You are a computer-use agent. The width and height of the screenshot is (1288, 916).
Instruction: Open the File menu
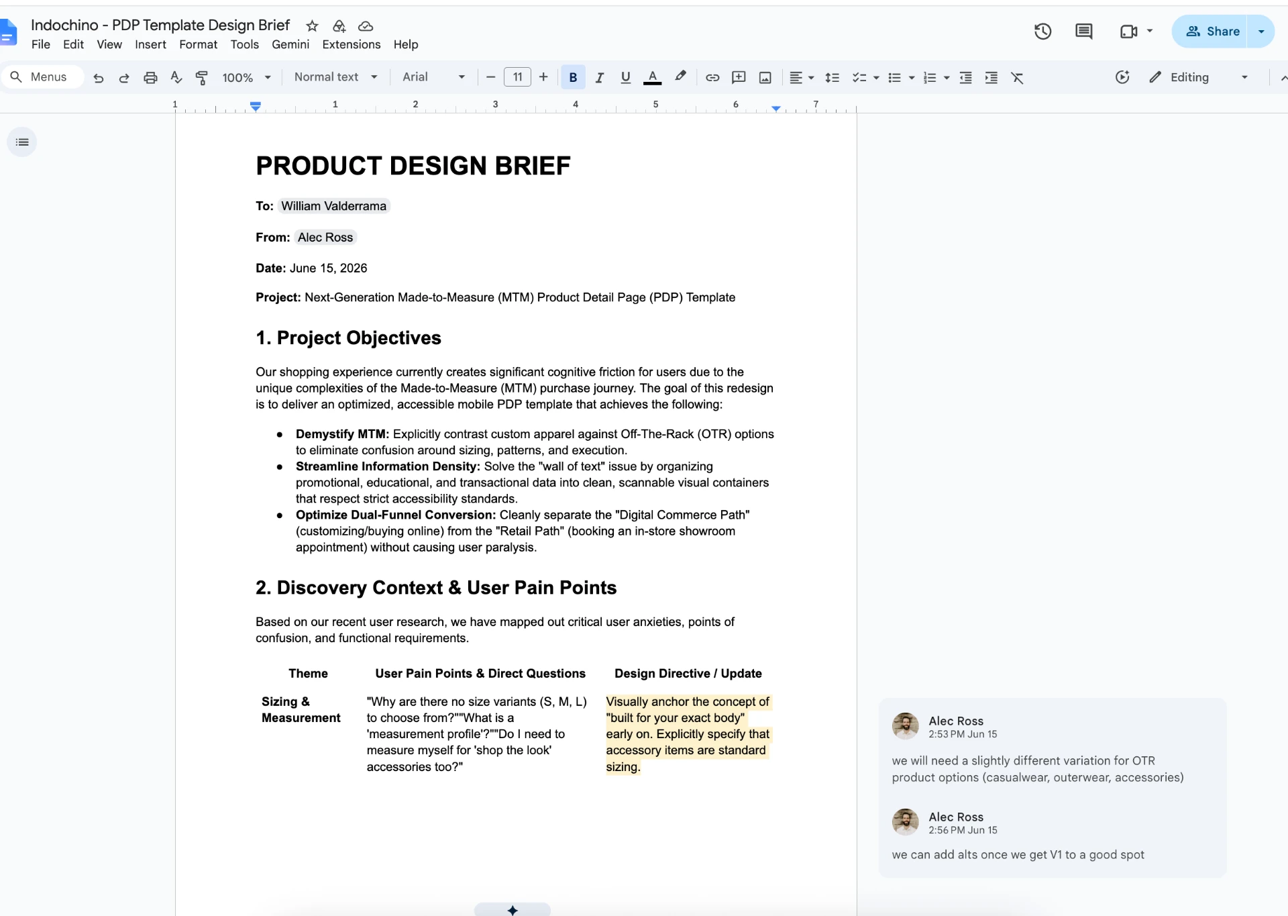click(x=41, y=44)
